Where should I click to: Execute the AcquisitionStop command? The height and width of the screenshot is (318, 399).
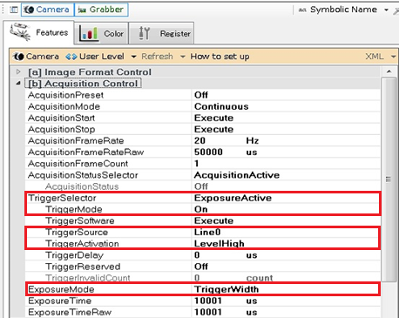[x=213, y=129]
